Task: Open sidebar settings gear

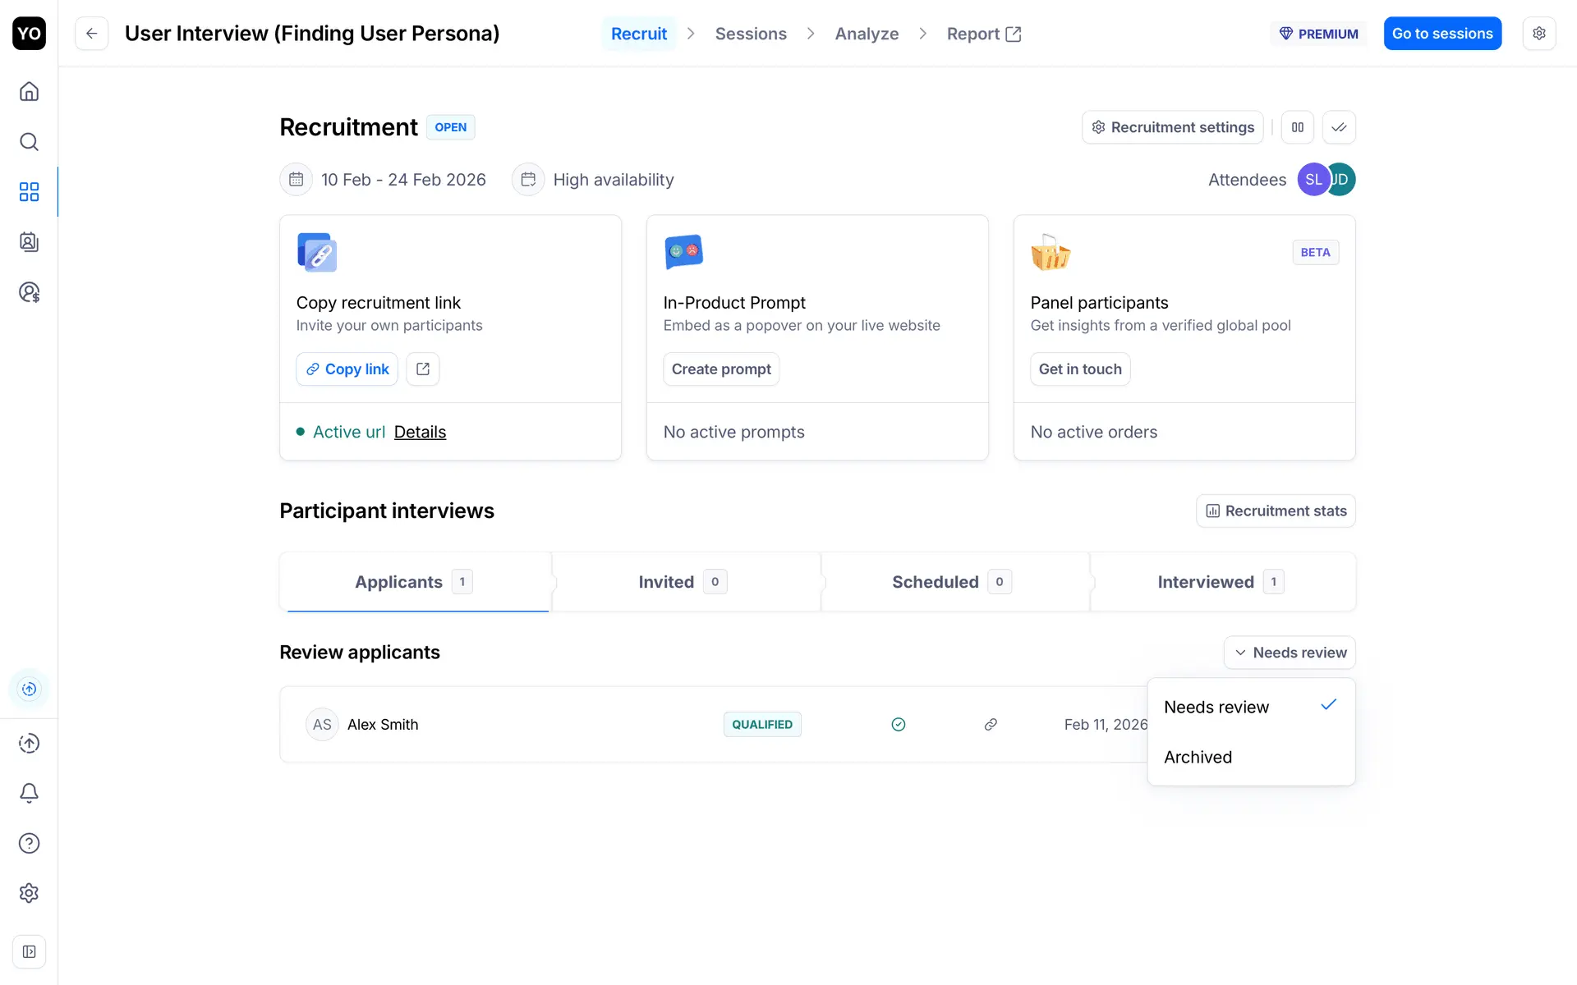Action: (x=29, y=893)
